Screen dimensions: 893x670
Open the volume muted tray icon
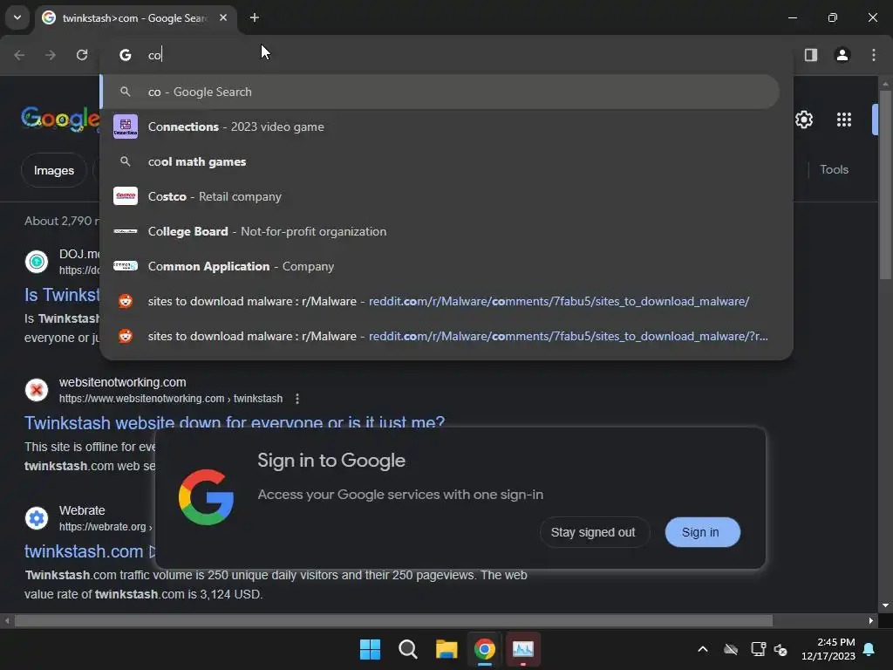pos(781,649)
